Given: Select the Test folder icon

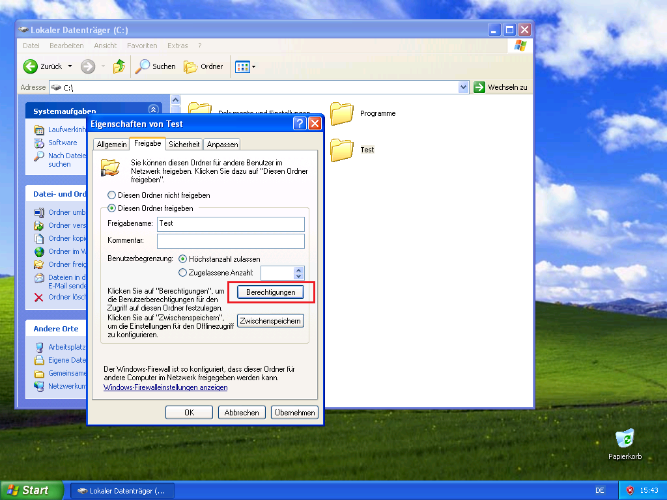Looking at the screenshot, I should point(341,150).
